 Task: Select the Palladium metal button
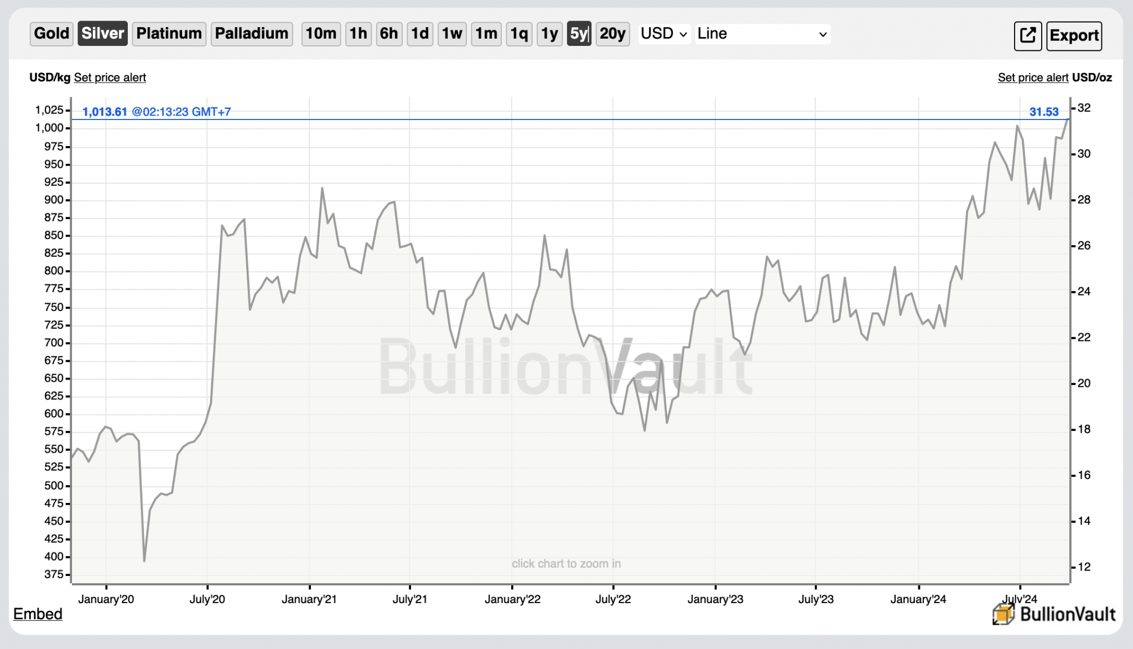click(252, 34)
